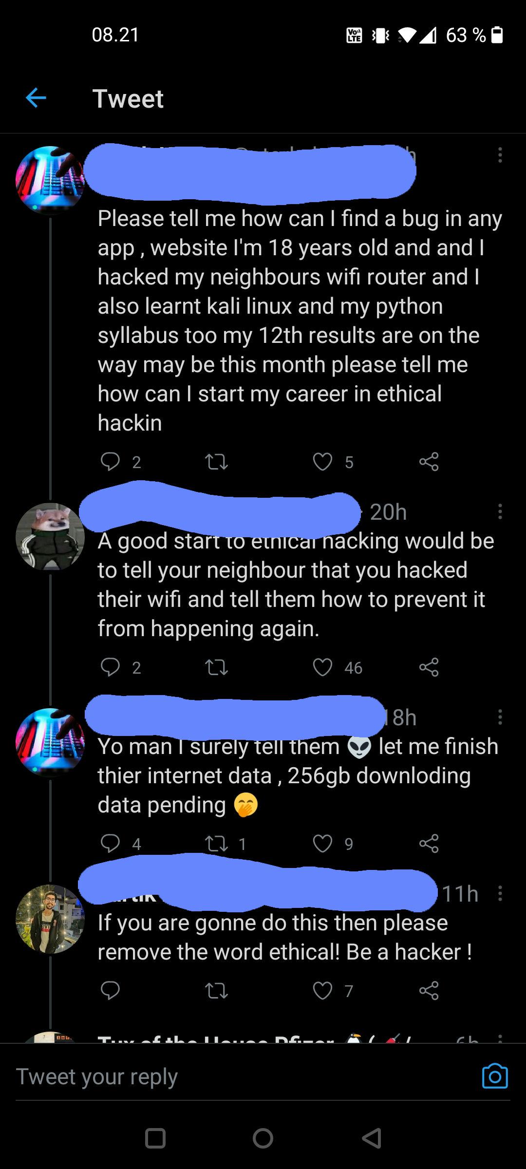This screenshot has height=1169, width=526.
Task: Tap the Android home circle button
Action: pos(263,1139)
